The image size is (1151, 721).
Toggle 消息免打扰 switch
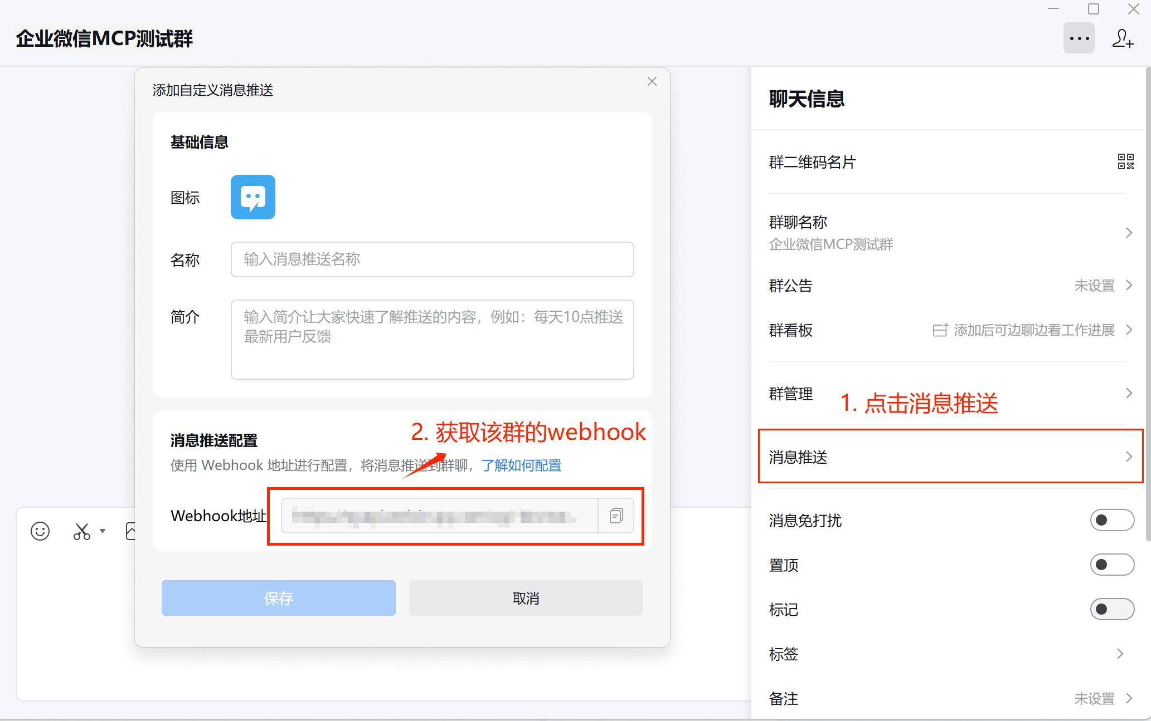point(1111,520)
